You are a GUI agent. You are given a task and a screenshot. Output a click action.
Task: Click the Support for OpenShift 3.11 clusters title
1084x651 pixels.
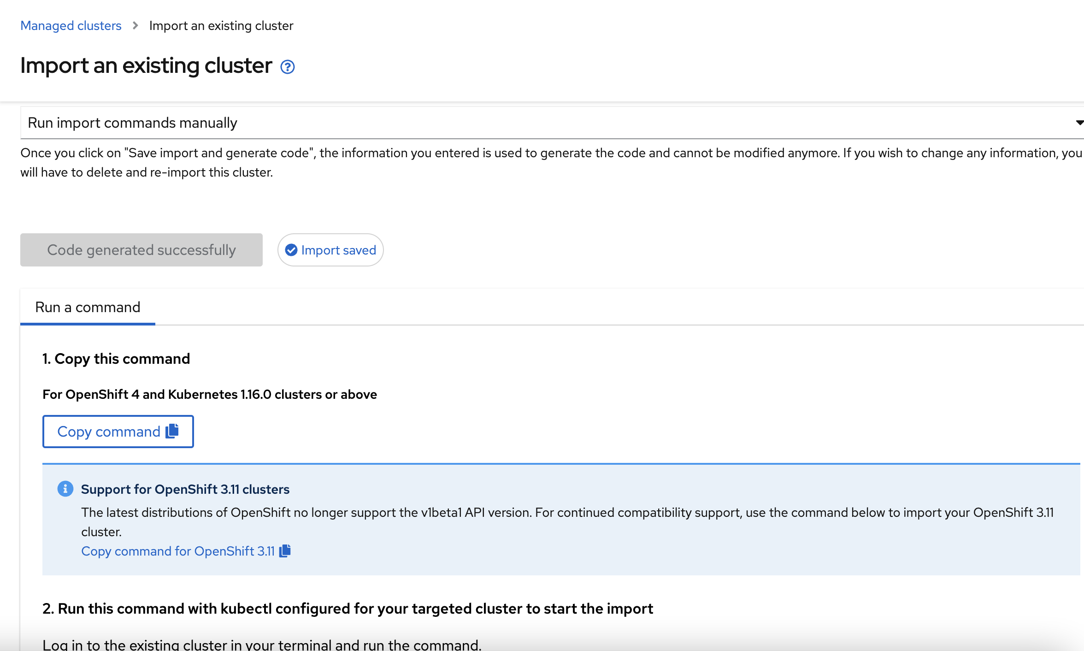[185, 489]
